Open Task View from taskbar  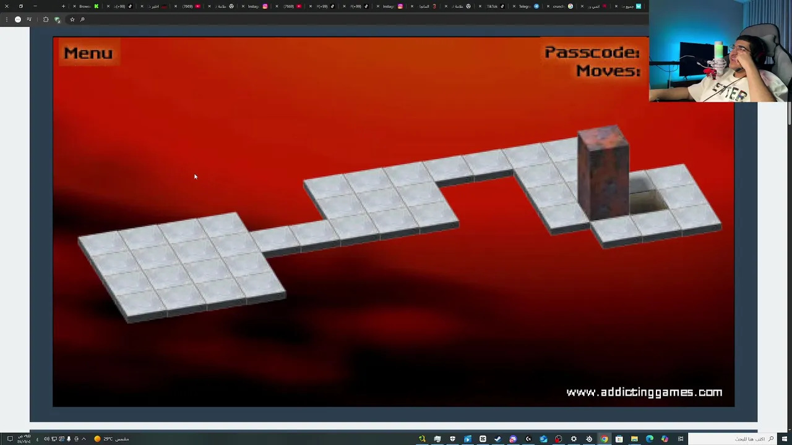pyautogui.click(x=681, y=439)
